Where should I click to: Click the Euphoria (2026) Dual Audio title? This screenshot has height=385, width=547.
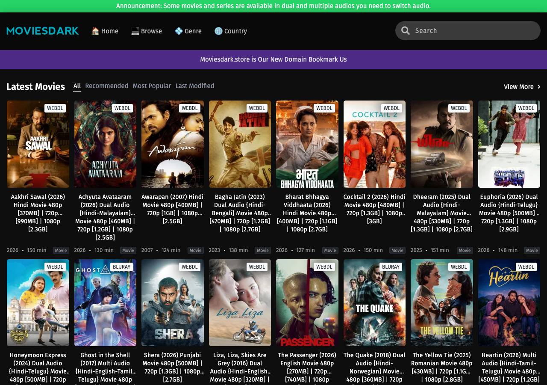click(x=509, y=213)
